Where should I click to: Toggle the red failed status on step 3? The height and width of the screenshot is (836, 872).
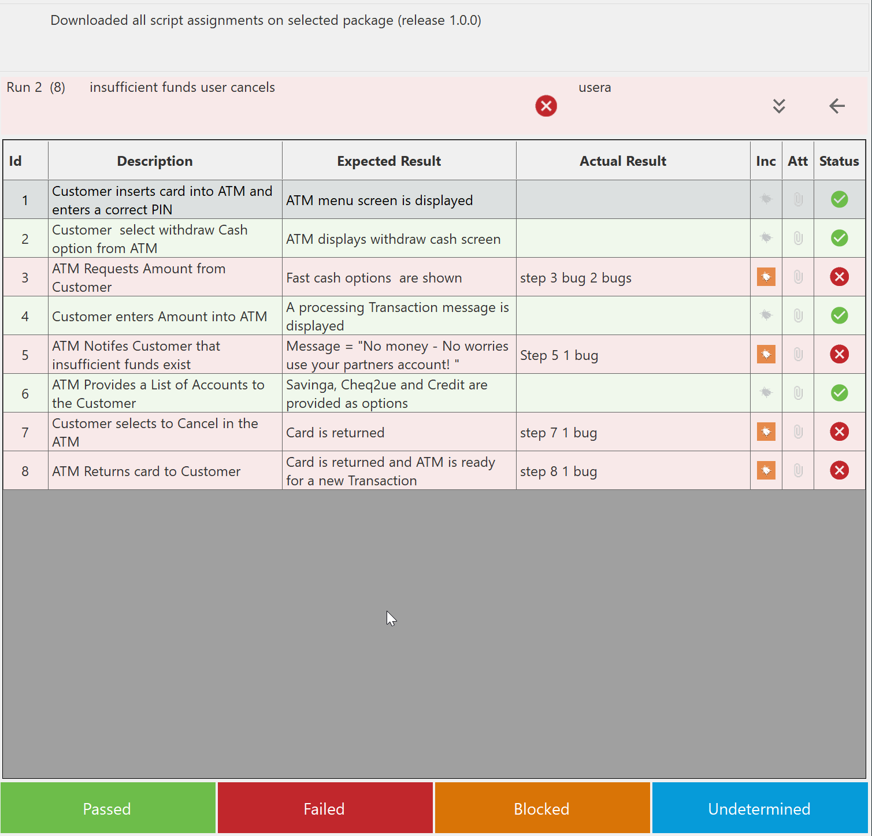[x=839, y=277]
